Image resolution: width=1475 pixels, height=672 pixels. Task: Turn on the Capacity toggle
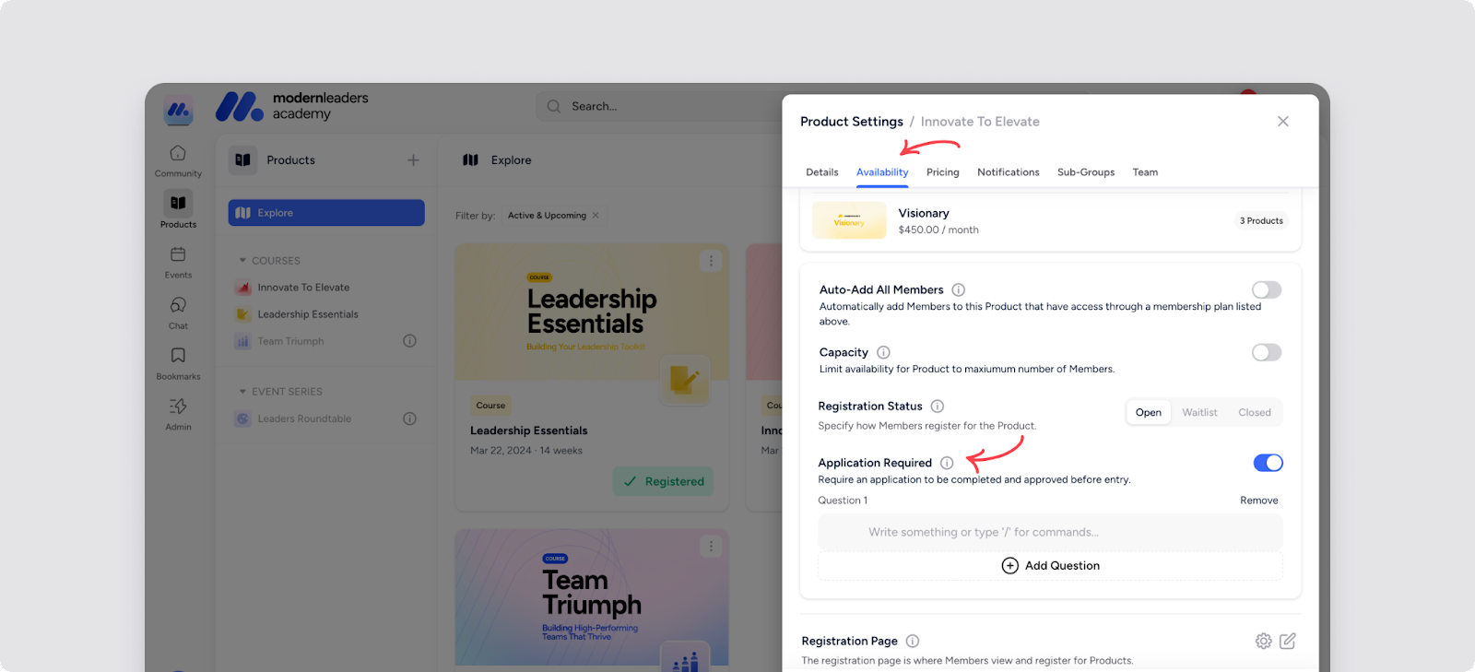pyautogui.click(x=1267, y=352)
